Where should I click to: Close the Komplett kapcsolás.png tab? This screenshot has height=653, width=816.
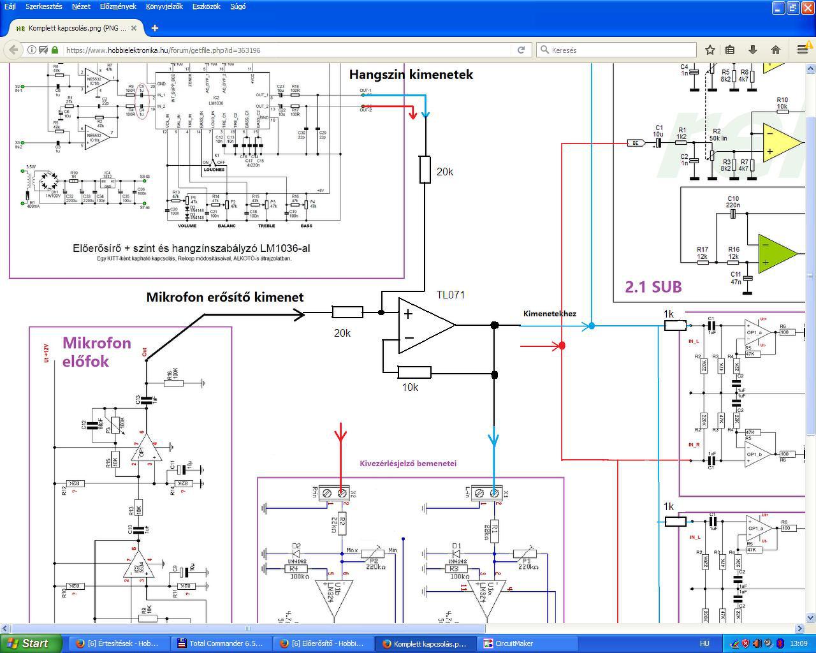pyautogui.click(x=134, y=28)
